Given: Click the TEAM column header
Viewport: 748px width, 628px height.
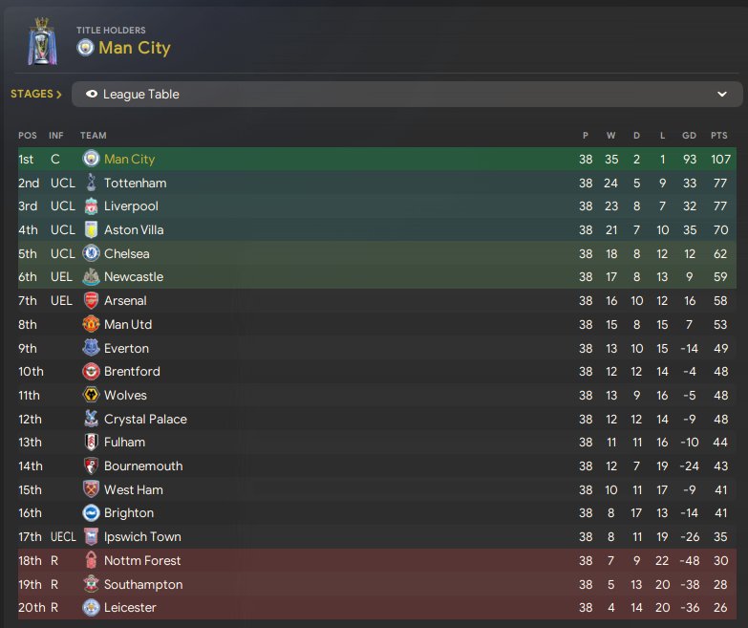Looking at the screenshot, I should coord(94,136).
